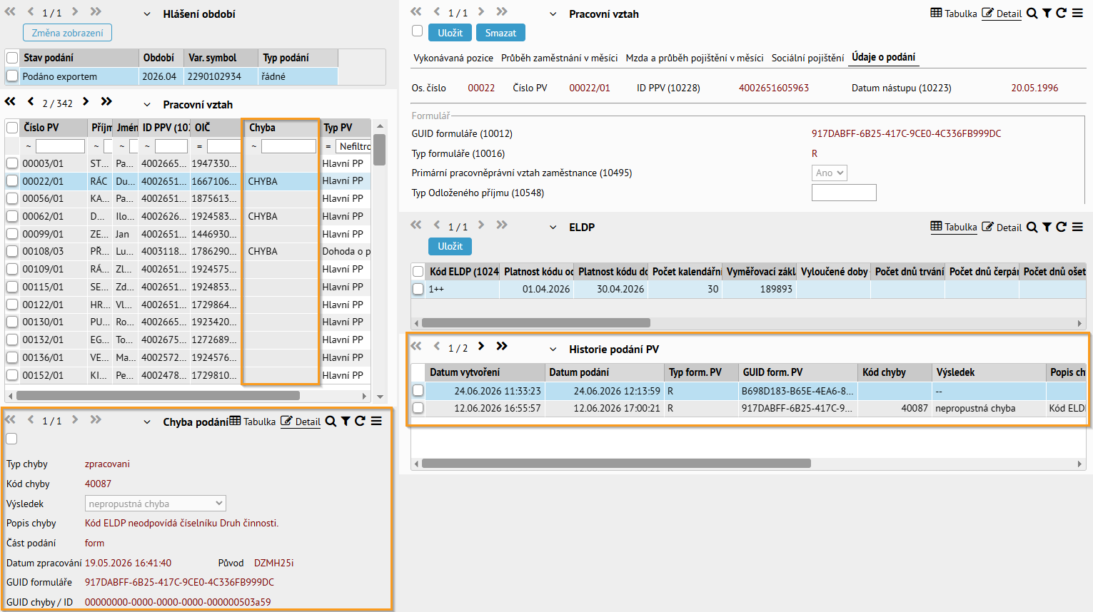Open the Vykonávaná pozice tab
This screenshot has width=1093, height=612.
(x=453, y=58)
